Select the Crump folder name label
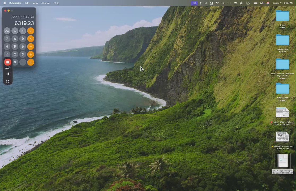The height and width of the screenshot is (191, 296). 282,25
